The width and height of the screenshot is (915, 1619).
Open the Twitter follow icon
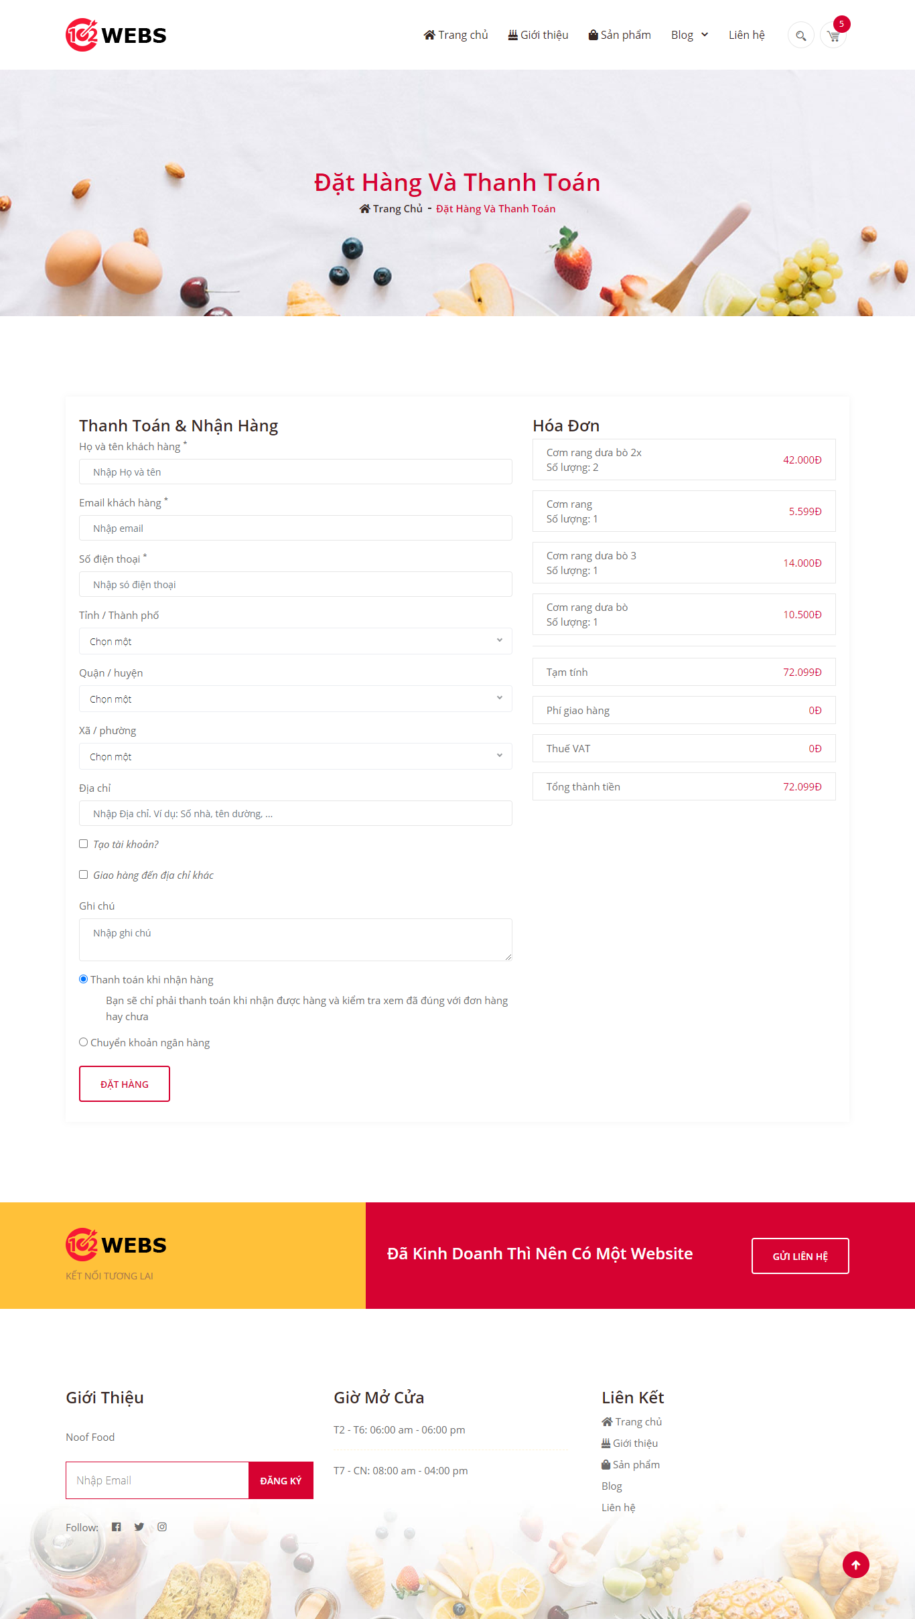point(139,1527)
